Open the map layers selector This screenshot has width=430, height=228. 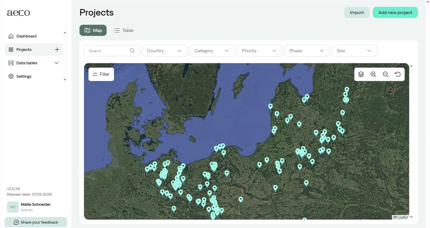point(361,74)
